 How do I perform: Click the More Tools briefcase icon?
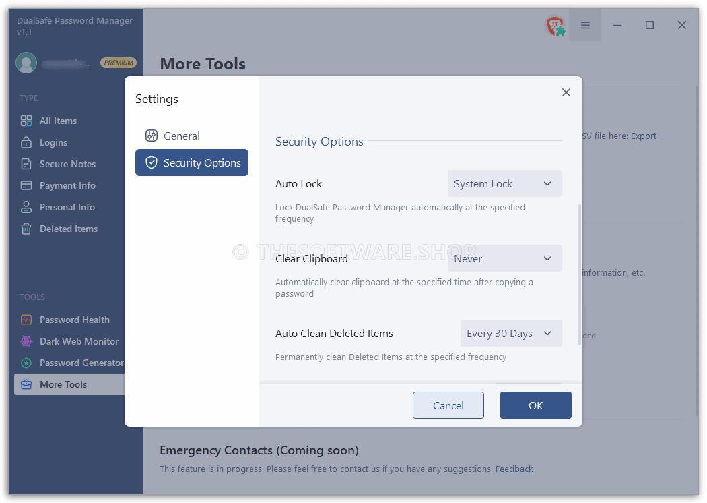26,384
